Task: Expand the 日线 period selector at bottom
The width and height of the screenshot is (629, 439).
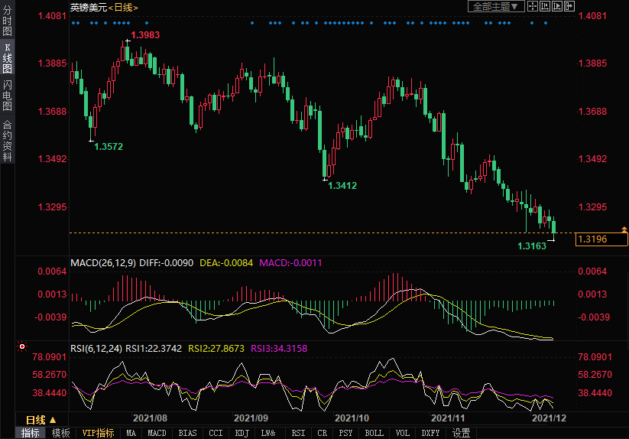Action: click(41, 420)
